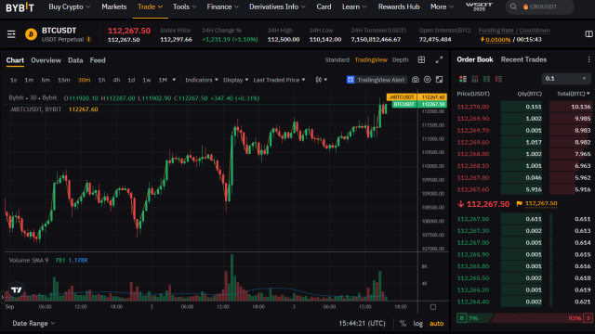Open the Trade menu
The width and height of the screenshot is (595, 334).
tap(150, 6)
